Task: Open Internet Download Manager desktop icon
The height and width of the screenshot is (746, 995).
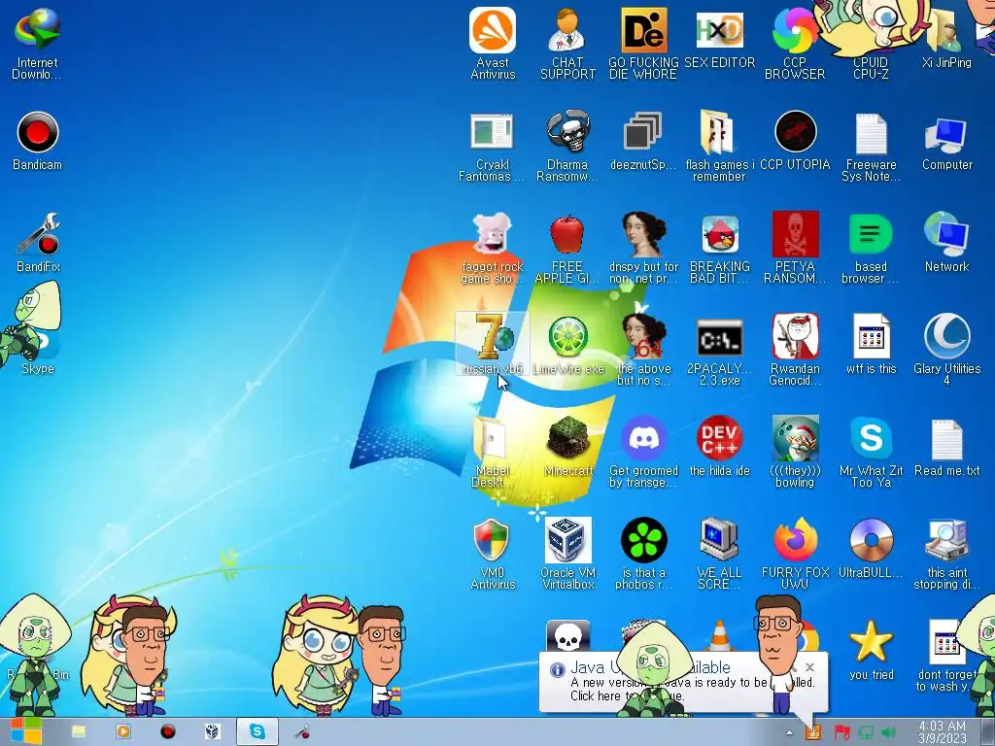Action: [x=38, y=43]
